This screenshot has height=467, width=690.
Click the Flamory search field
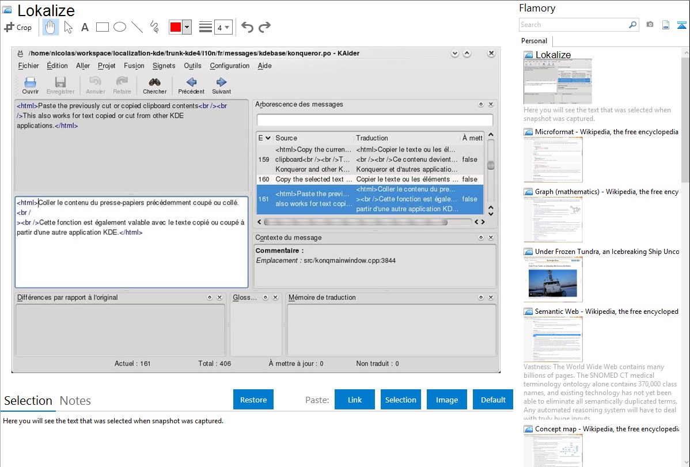573,25
